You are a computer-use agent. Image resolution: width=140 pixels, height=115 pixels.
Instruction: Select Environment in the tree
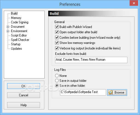coord(19,31)
